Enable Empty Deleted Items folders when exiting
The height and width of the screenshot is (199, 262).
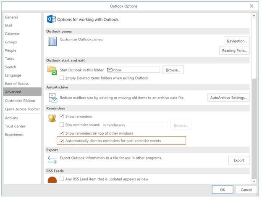(62, 78)
